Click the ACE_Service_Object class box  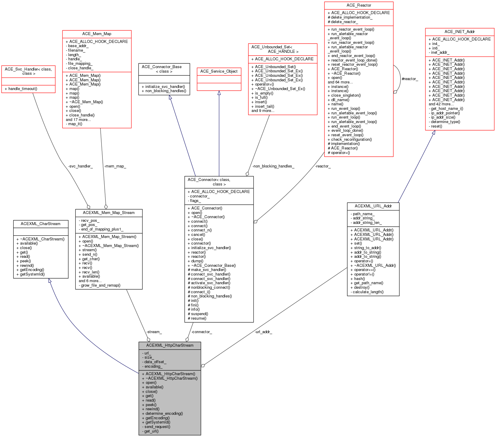coord(219,71)
